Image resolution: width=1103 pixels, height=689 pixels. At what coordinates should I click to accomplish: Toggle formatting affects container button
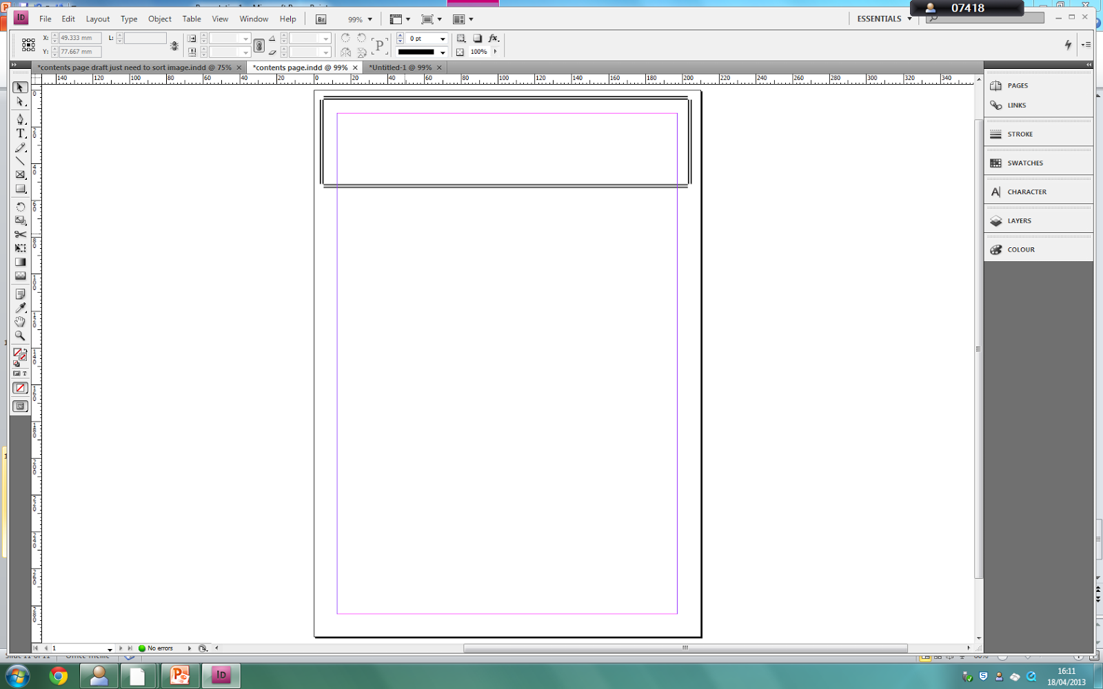tap(17, 373)
